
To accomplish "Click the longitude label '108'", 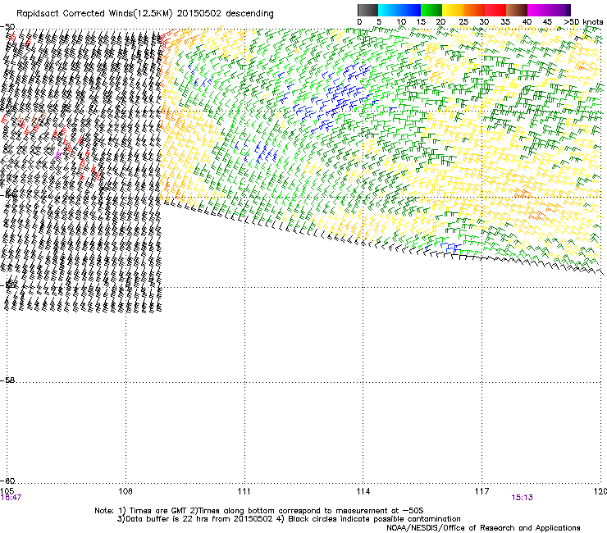I will click(126, 491).
